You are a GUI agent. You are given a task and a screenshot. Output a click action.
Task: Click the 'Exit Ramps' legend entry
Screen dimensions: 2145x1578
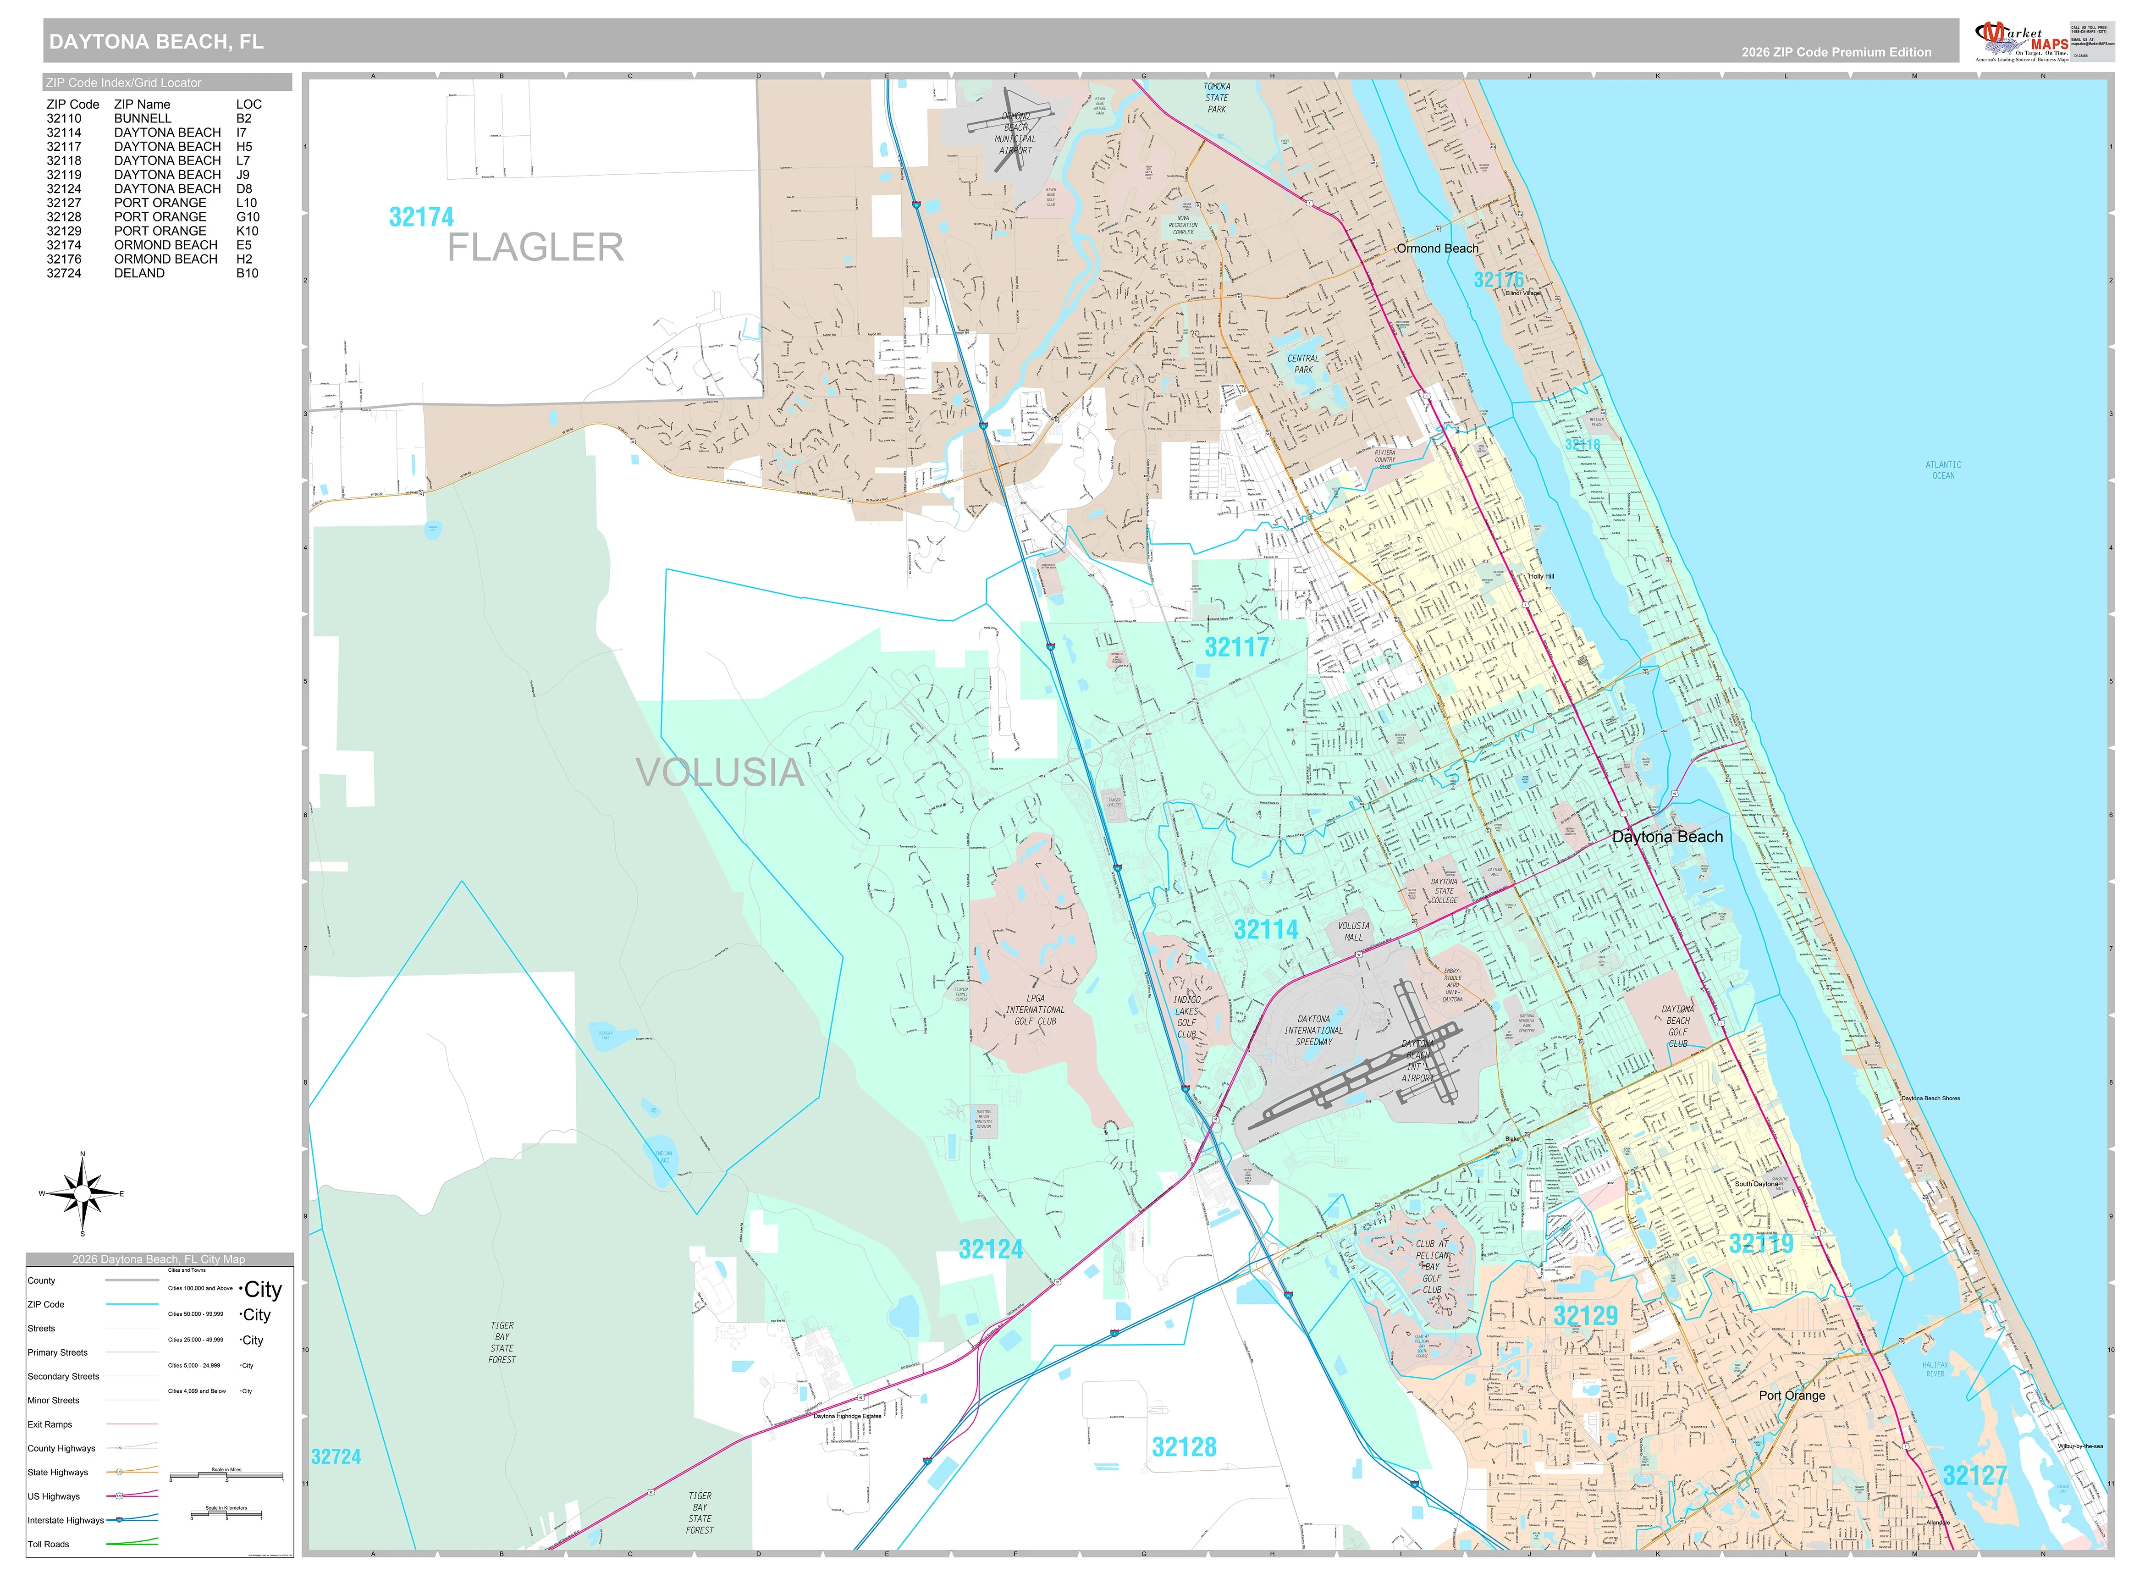pyautogui.click(x=49, y=1424)
